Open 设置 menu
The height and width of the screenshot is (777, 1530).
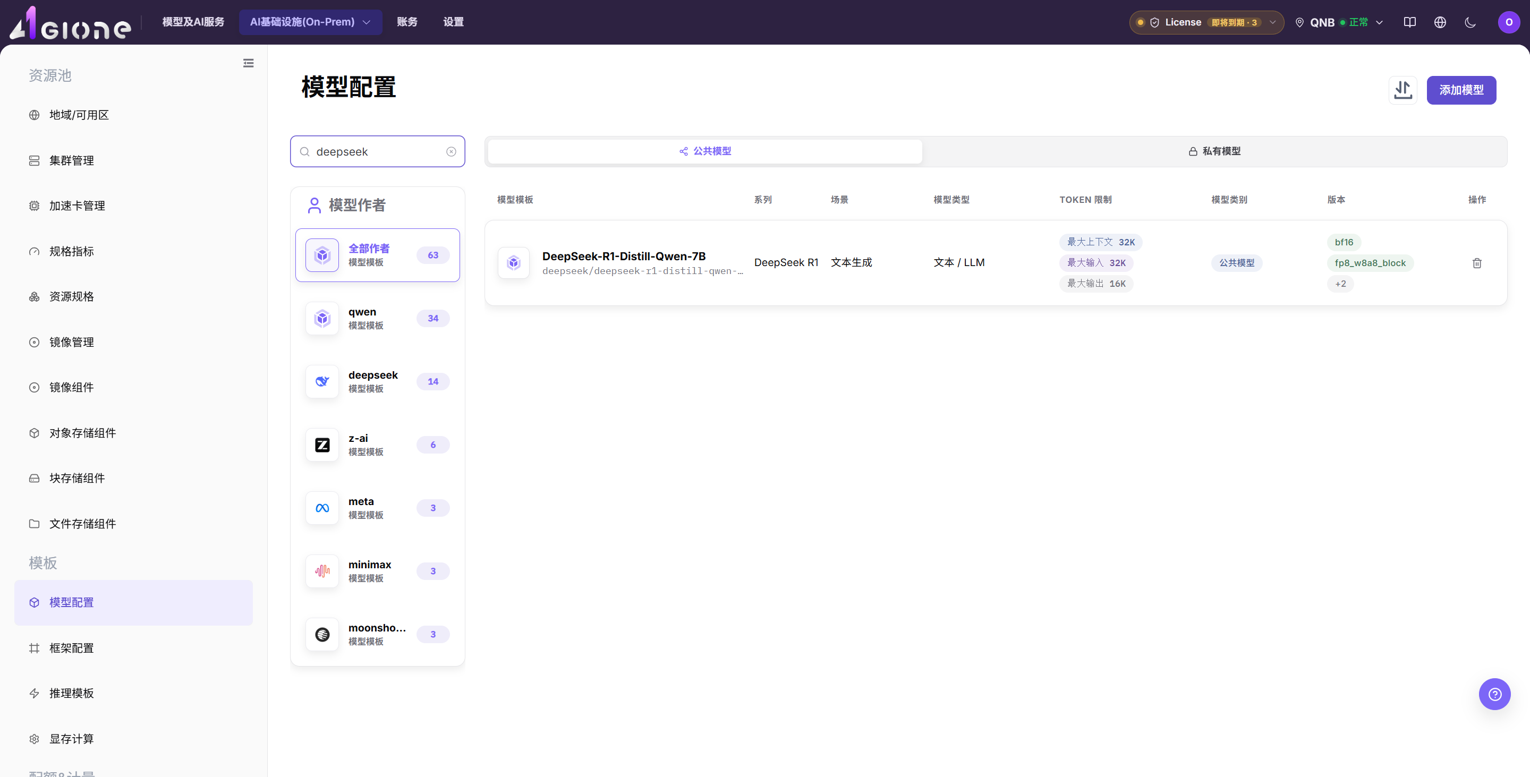tap(453, 22)
